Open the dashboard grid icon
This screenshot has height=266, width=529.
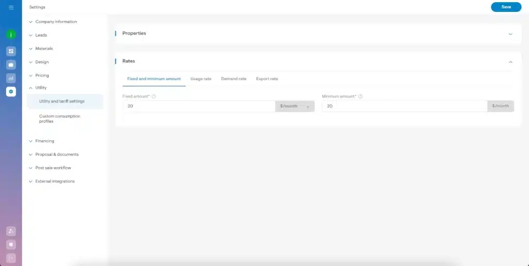11,51
